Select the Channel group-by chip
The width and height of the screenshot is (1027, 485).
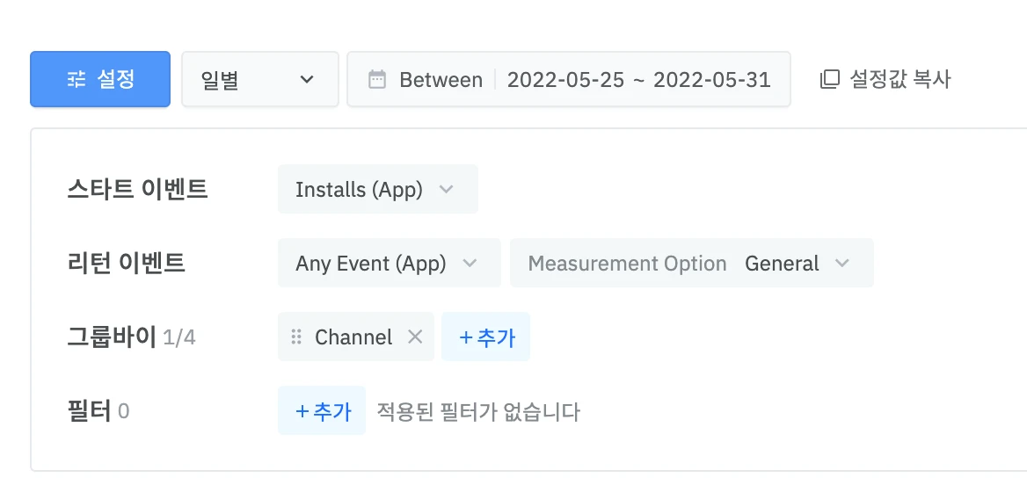click(353, 337)
